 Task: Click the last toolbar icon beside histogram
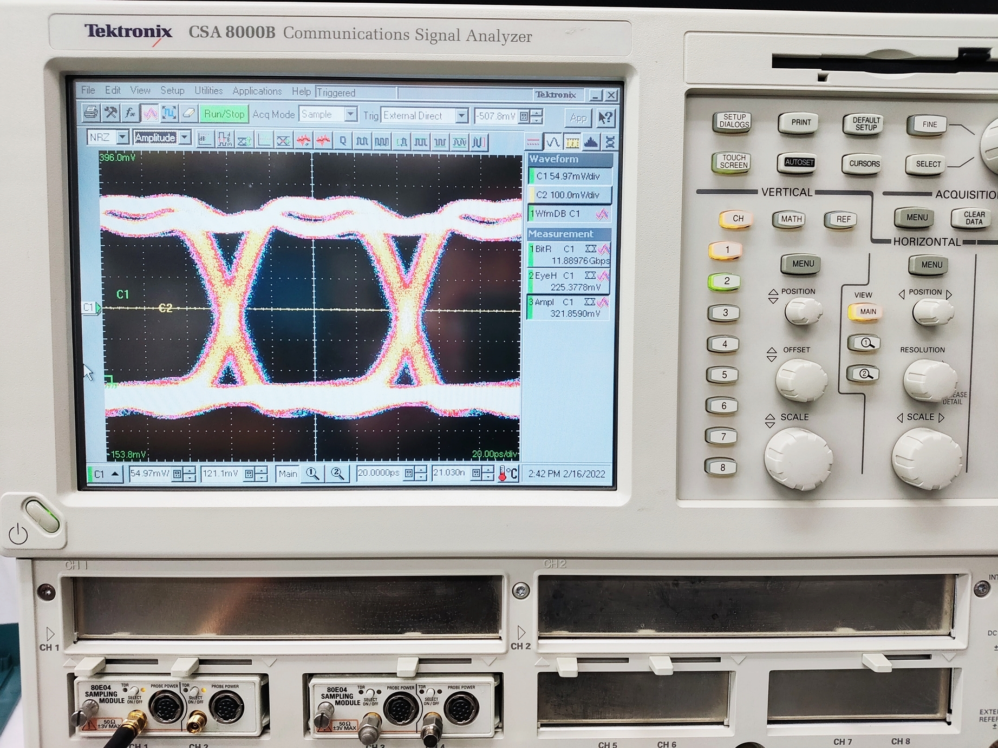[x=610, y=142]
